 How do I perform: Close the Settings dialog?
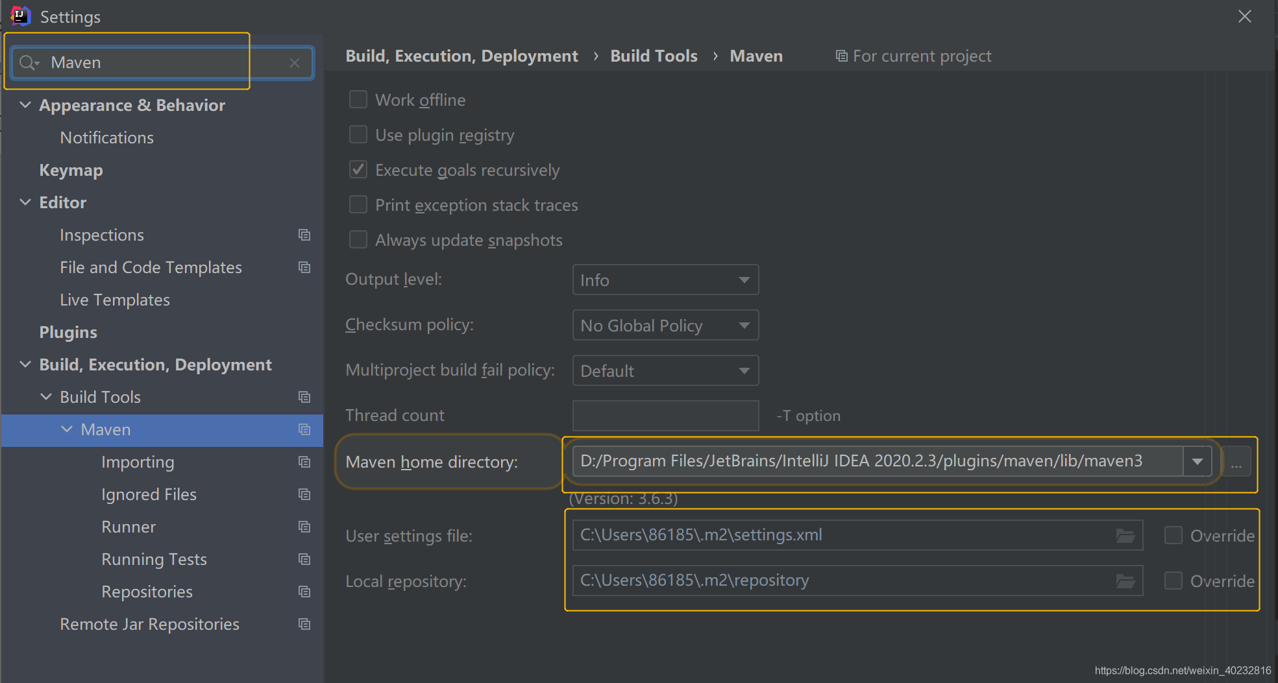click(x=1244, y=16)
